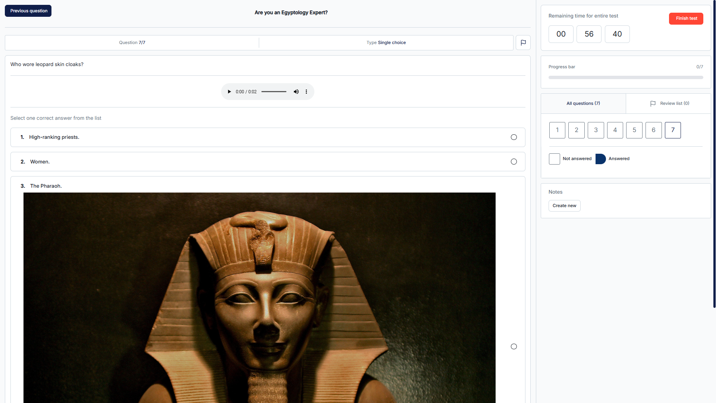
Task: Navigate to question 5
Action: [x=634, y=130]
